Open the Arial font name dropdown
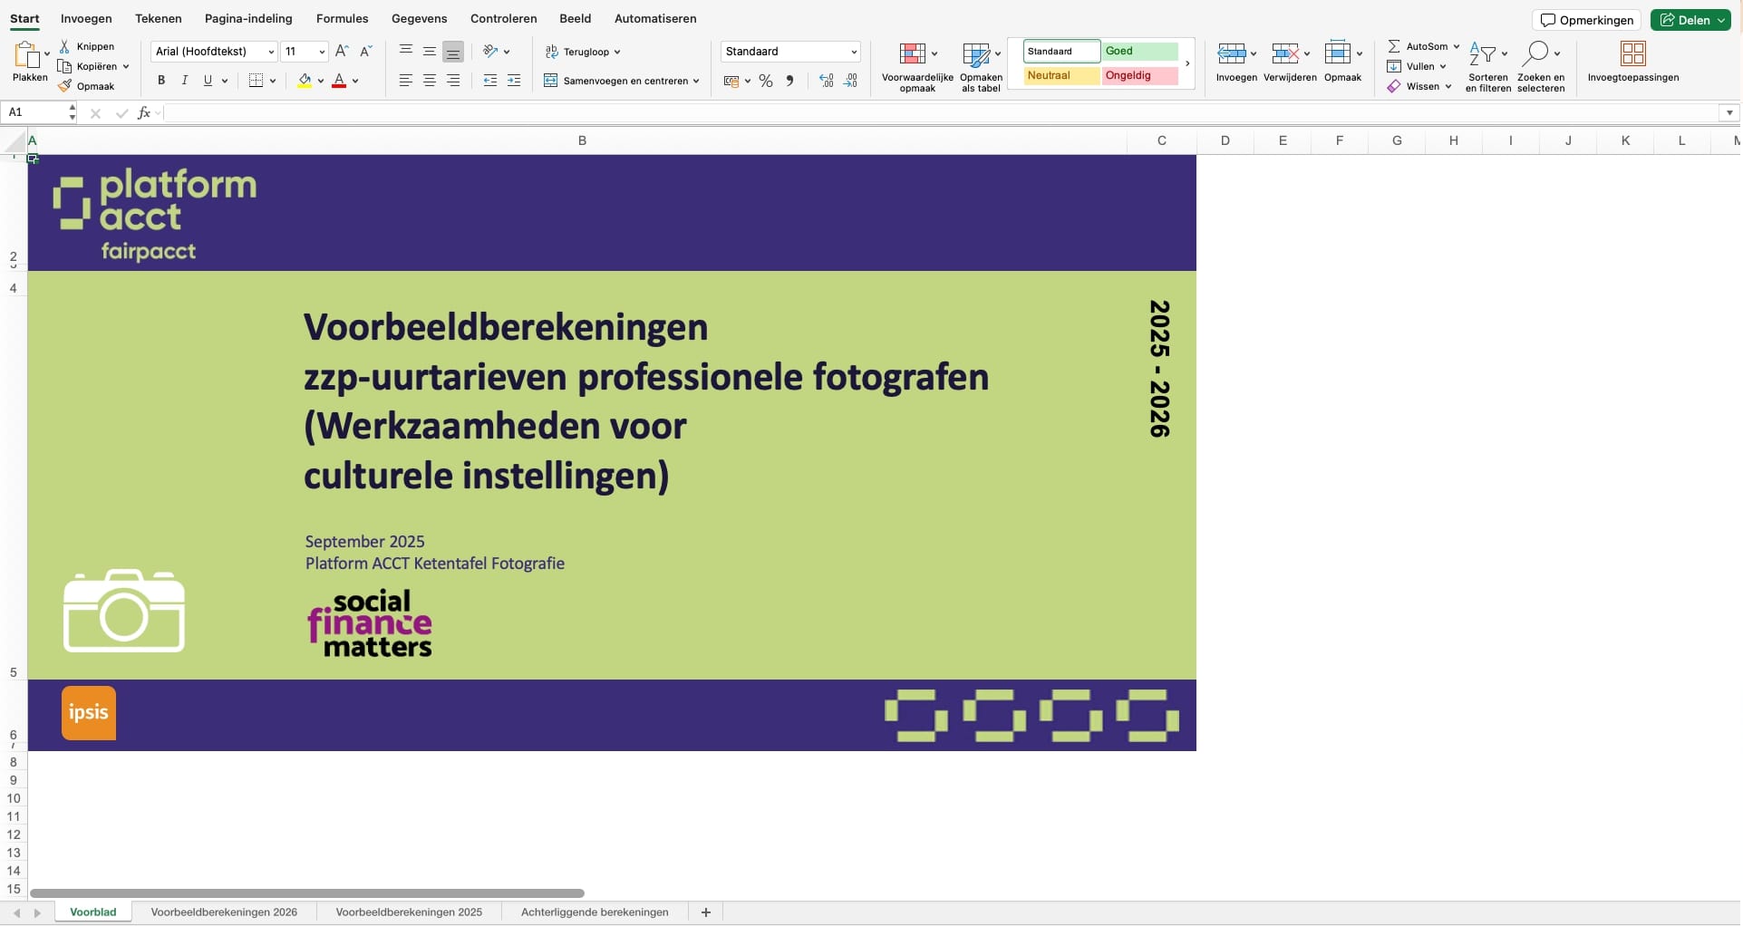This screenshot has height=926, width=1743. [x=214, y=52]
